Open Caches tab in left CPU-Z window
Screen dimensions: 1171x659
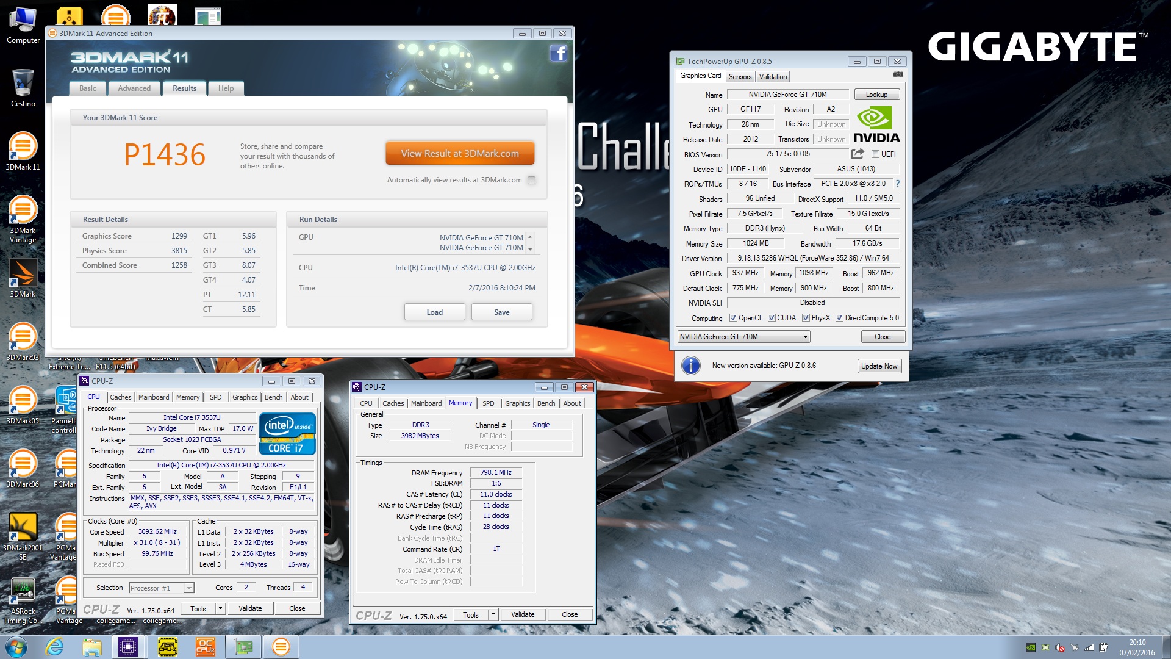click(120, 397)
